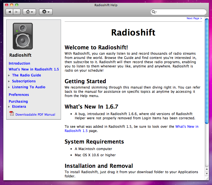Click the What's New In 1.6.7 heading

click(x=91, y=107)
